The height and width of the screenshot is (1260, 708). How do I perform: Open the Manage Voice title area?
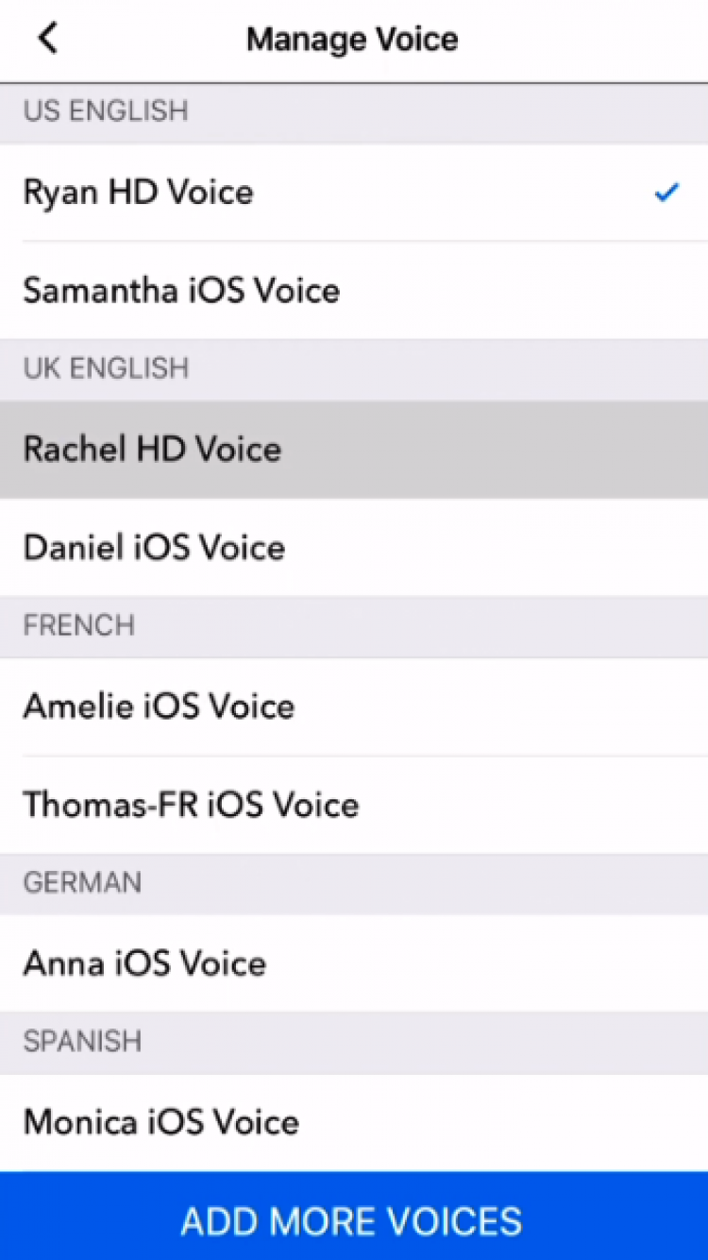click(x=352, y=39)
